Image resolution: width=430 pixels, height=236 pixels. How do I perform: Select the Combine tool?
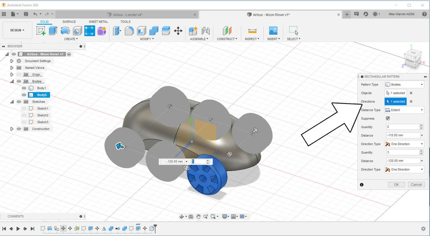pos(154,31)
